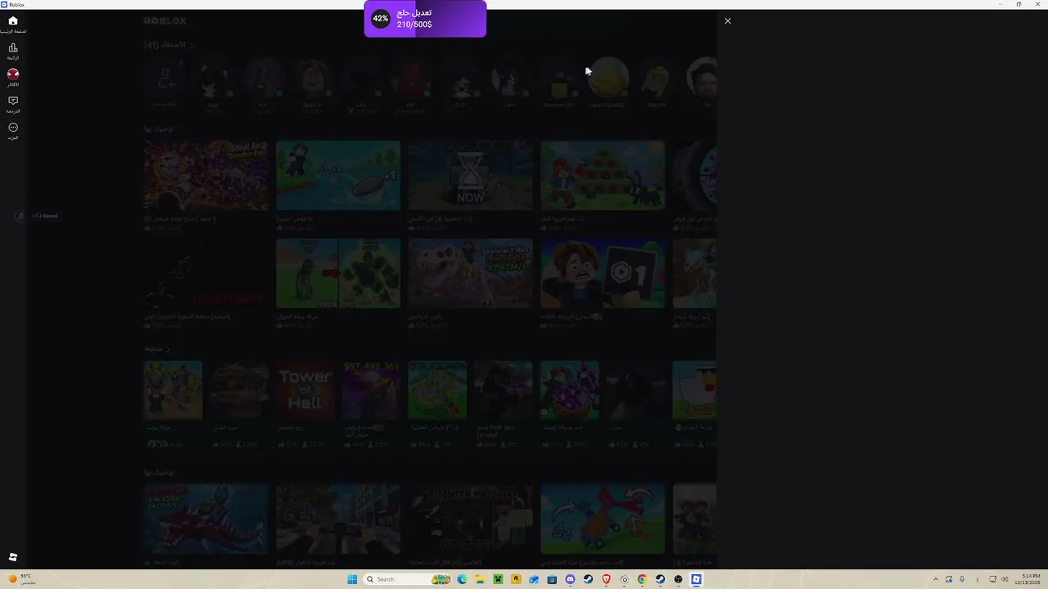
Task: Open the More options in the sidebar
Action: [x=13, y=130]
